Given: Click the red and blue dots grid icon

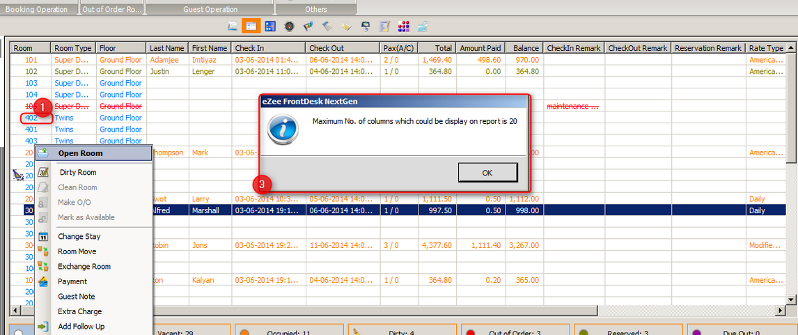Looking at the screenshot, I should click(x=404, y=26).
